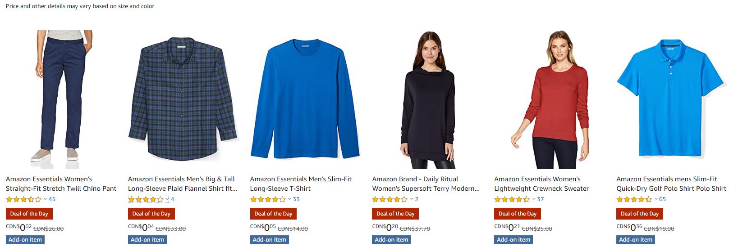This screenshot has width=729, height=247.
Task: Open Daily Ritual Women's Supersoft Terry title
Action: [x=426, y=184]
